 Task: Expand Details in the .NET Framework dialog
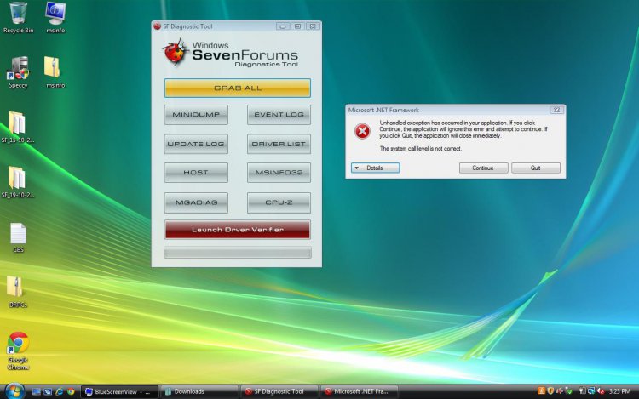[x=376, y=168]
